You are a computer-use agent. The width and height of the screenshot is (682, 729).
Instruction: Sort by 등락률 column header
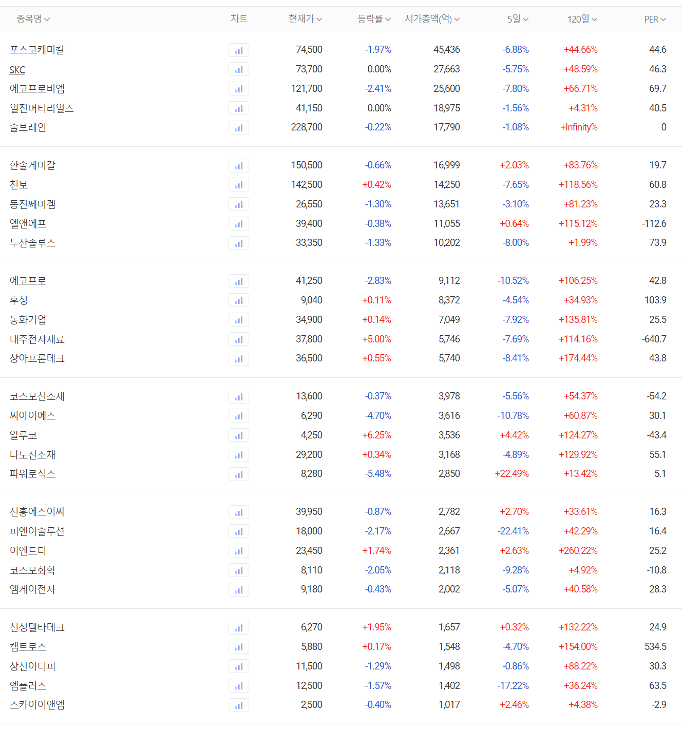[x=374, y=19]
